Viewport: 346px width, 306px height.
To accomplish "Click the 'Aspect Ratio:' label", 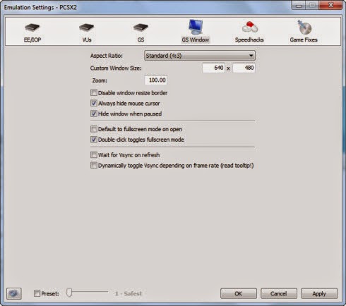I will click(x=107, y=56).
